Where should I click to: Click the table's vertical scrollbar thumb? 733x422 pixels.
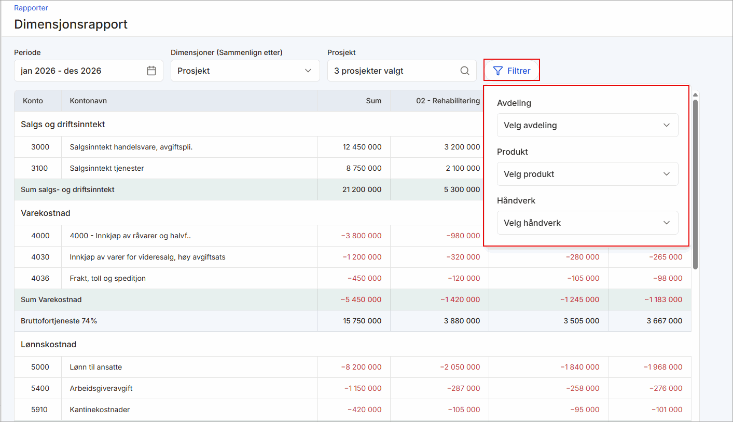(695, 184)
